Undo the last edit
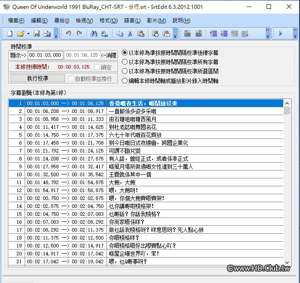 coord(68,34)
